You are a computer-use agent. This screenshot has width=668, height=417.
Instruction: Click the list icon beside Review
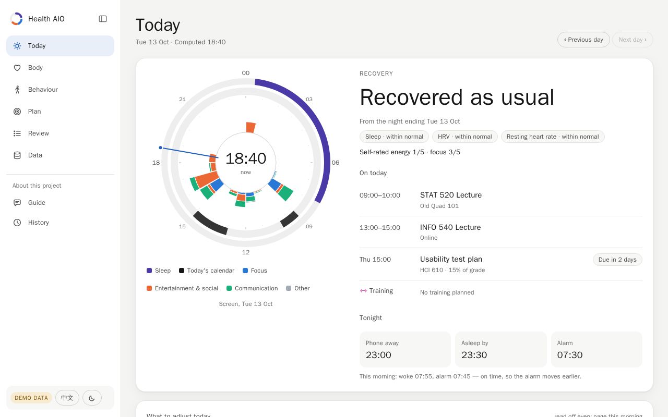[x=17, y=133]
